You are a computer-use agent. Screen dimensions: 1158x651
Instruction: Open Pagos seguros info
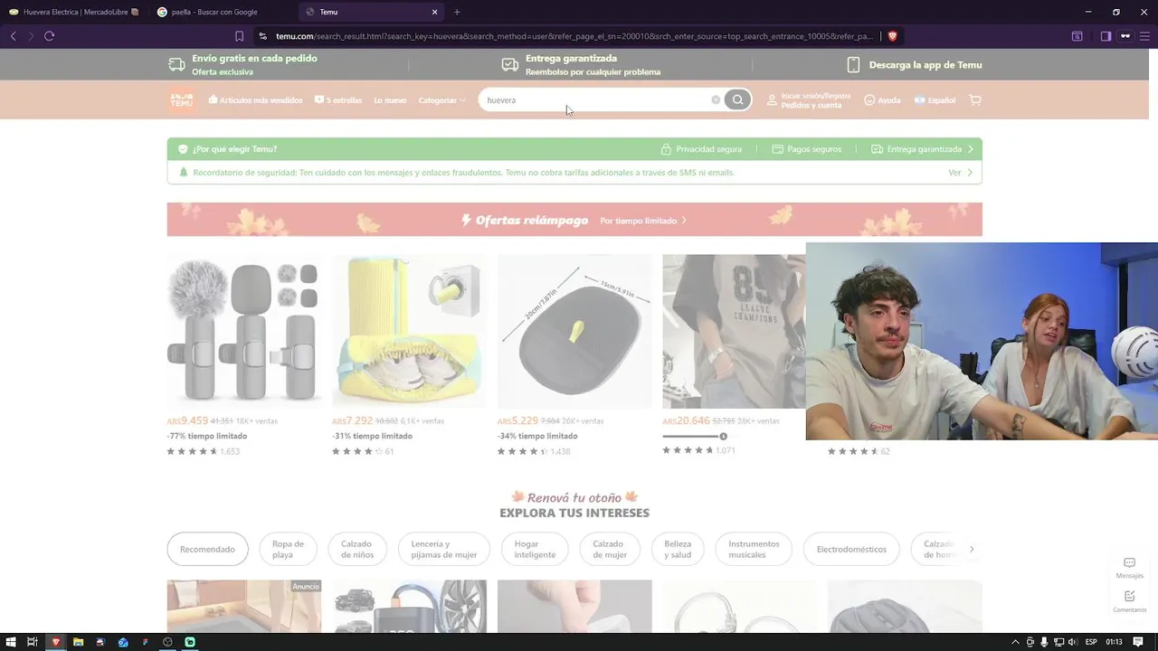click(806, 149)
